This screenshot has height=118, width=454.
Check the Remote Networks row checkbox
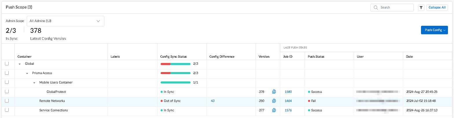(7, 101)
